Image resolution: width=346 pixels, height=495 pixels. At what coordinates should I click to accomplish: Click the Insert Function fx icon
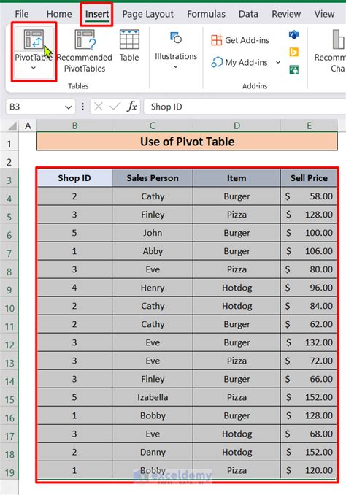132,107
